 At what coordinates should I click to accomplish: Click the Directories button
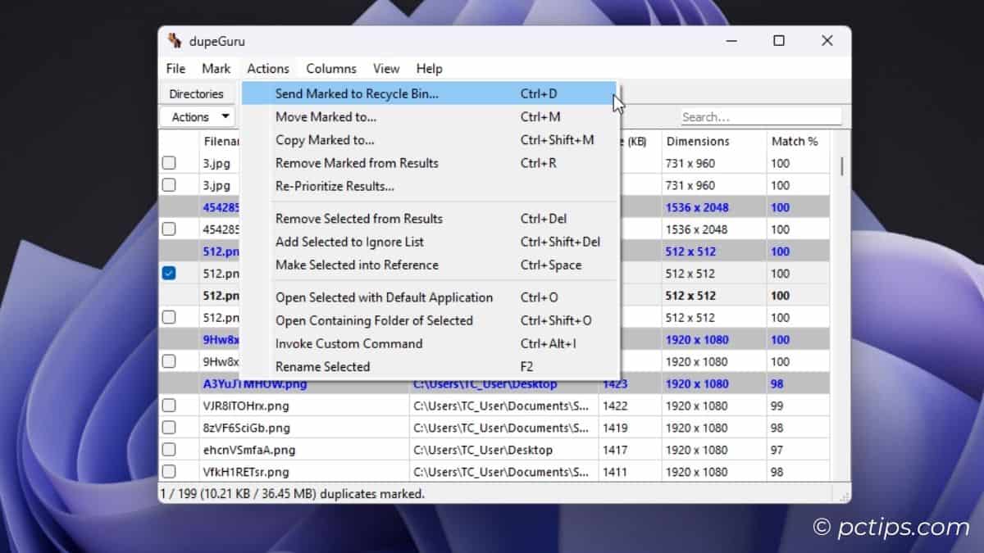coord(197,93)
